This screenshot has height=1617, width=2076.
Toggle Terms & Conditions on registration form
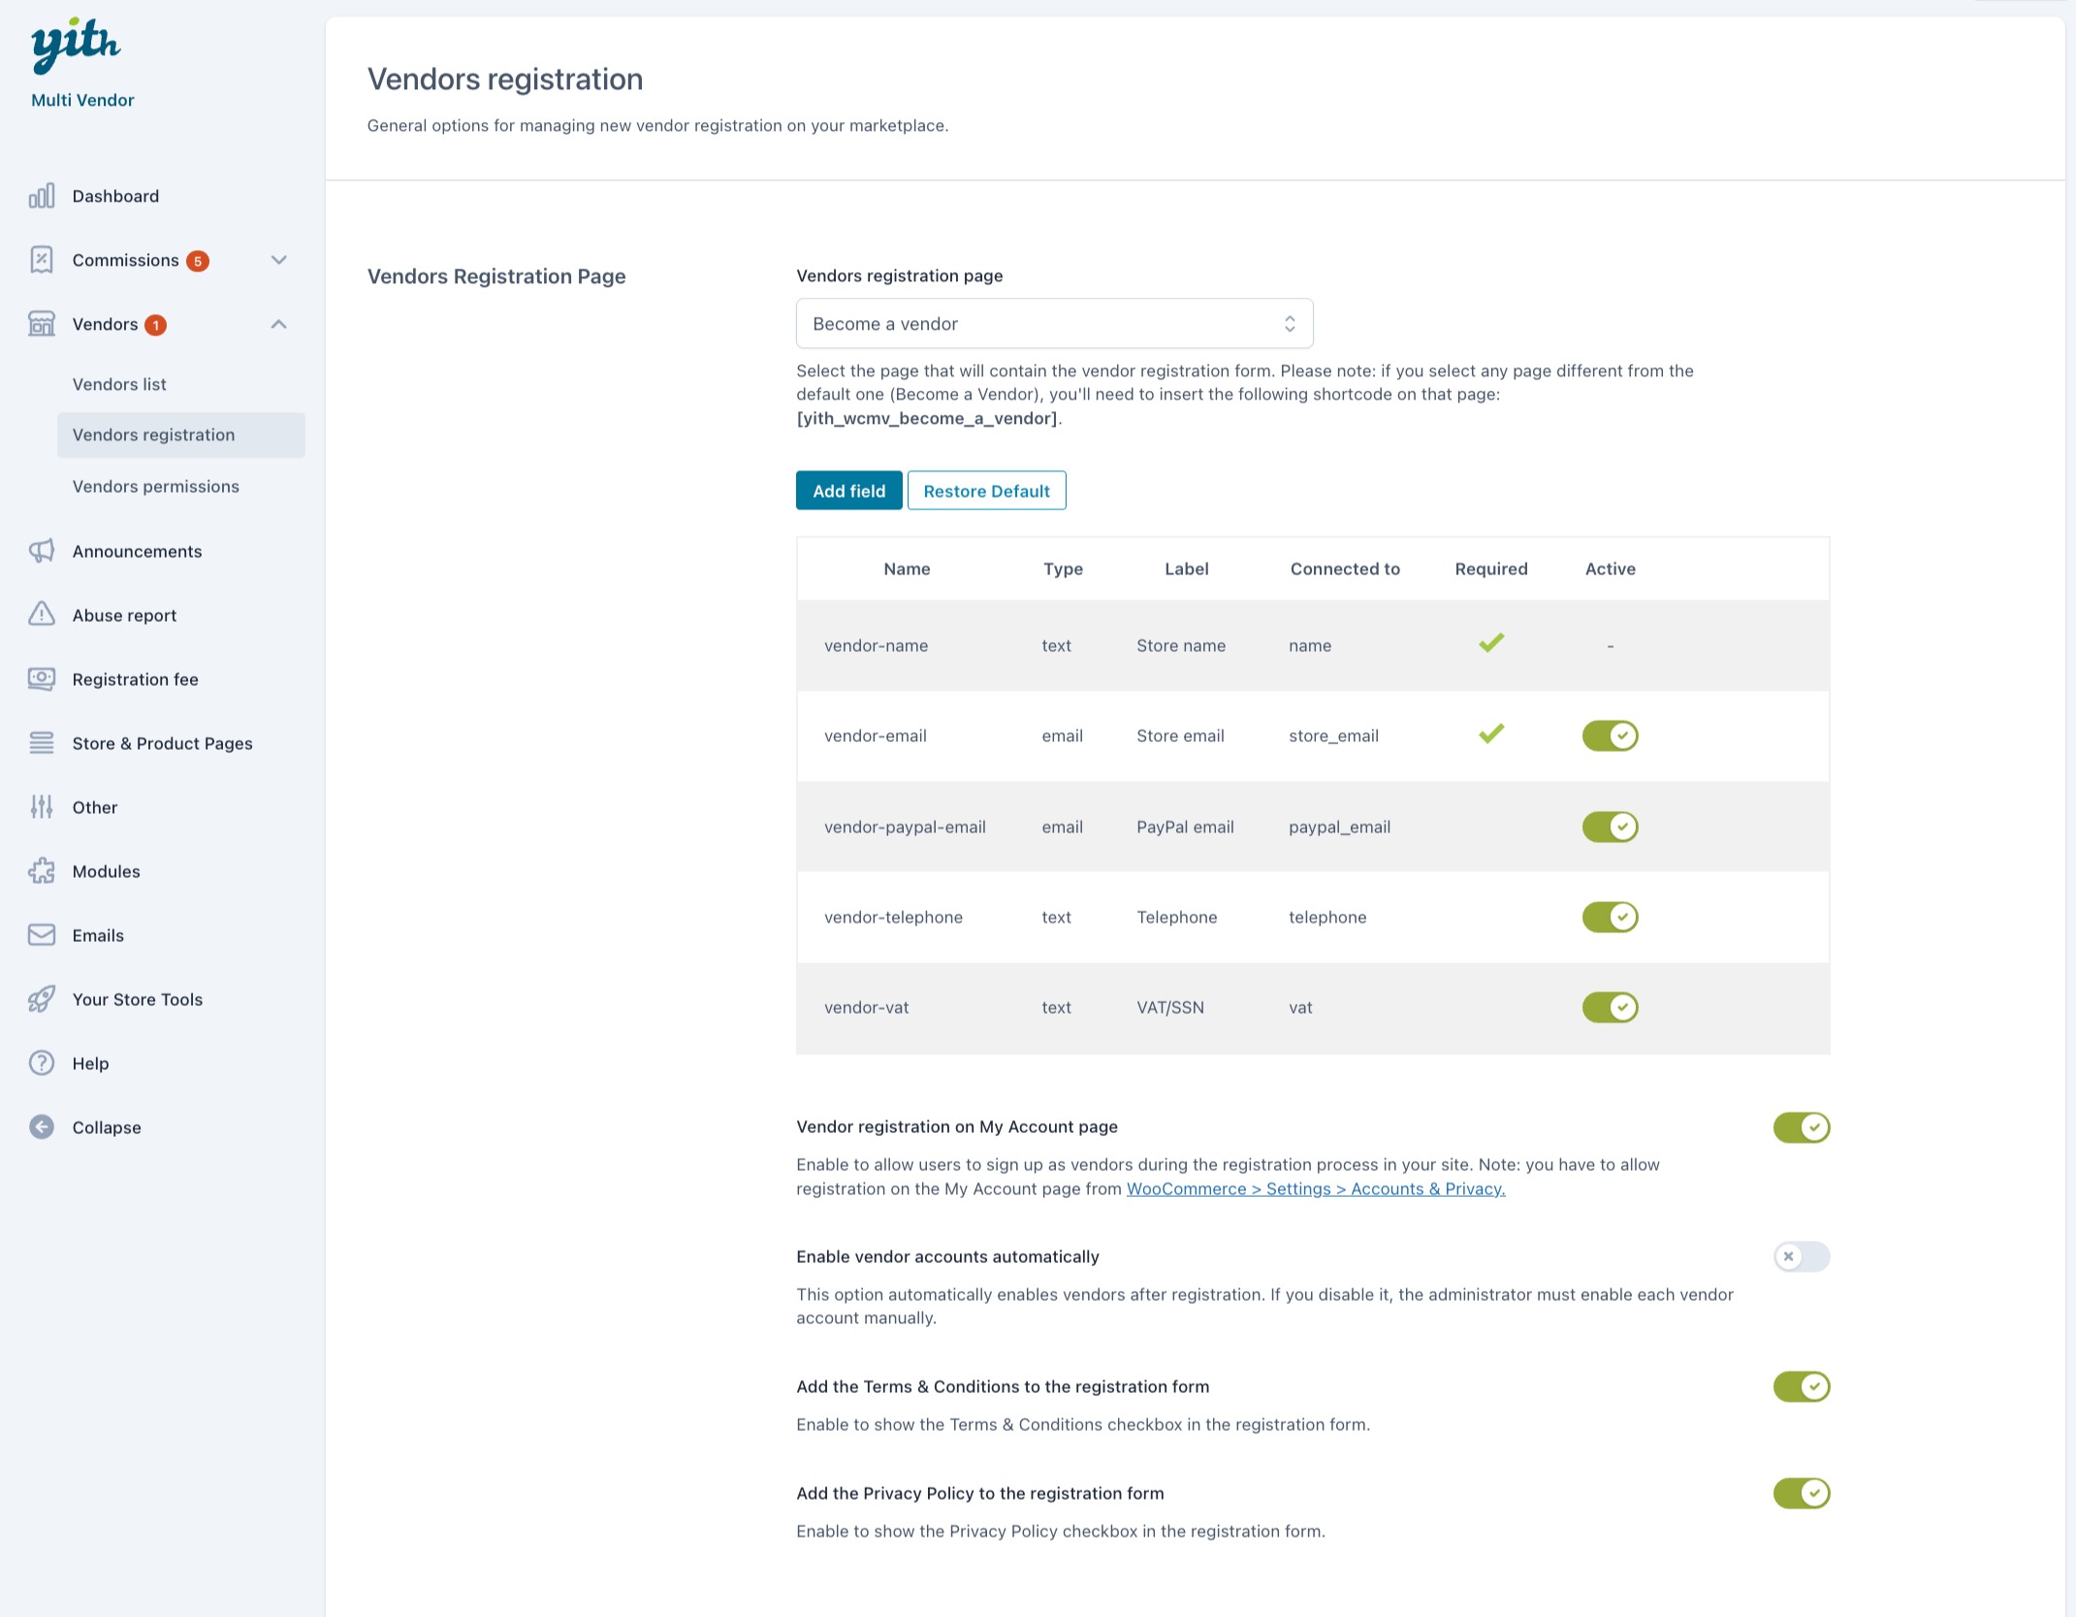1802,1387
